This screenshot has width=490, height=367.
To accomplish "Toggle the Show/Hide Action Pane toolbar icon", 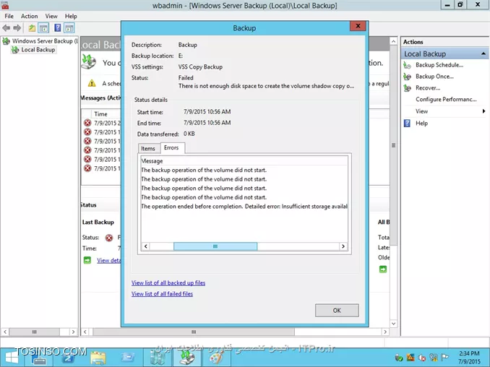I will (x=69, y=28).
